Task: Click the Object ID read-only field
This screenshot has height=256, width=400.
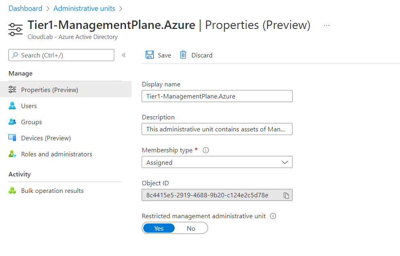Action: point(217,195)
